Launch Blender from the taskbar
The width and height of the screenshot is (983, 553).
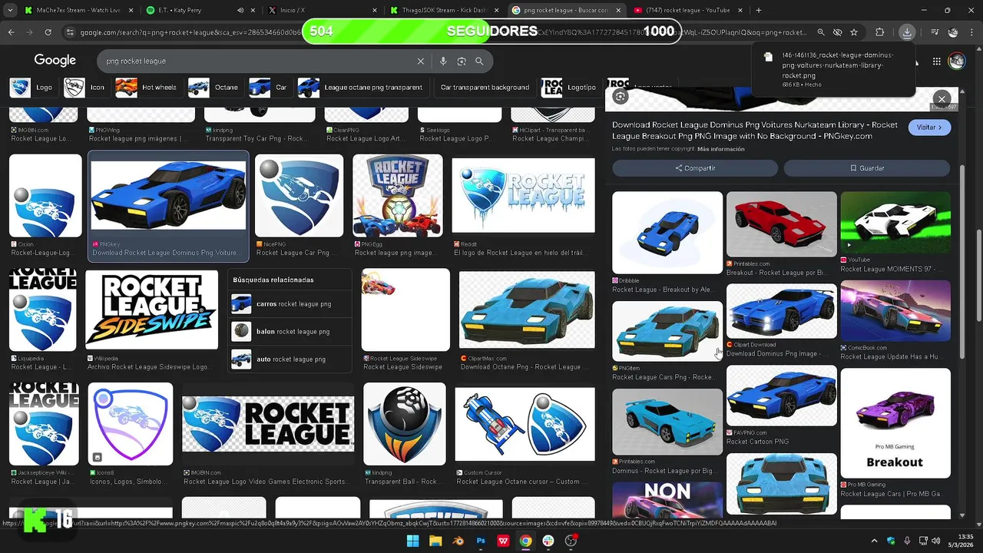pyautogui.click(x=458, y=541)
